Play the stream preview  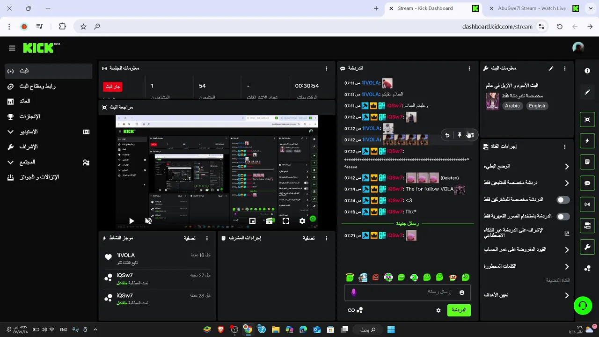click(131, 221)
